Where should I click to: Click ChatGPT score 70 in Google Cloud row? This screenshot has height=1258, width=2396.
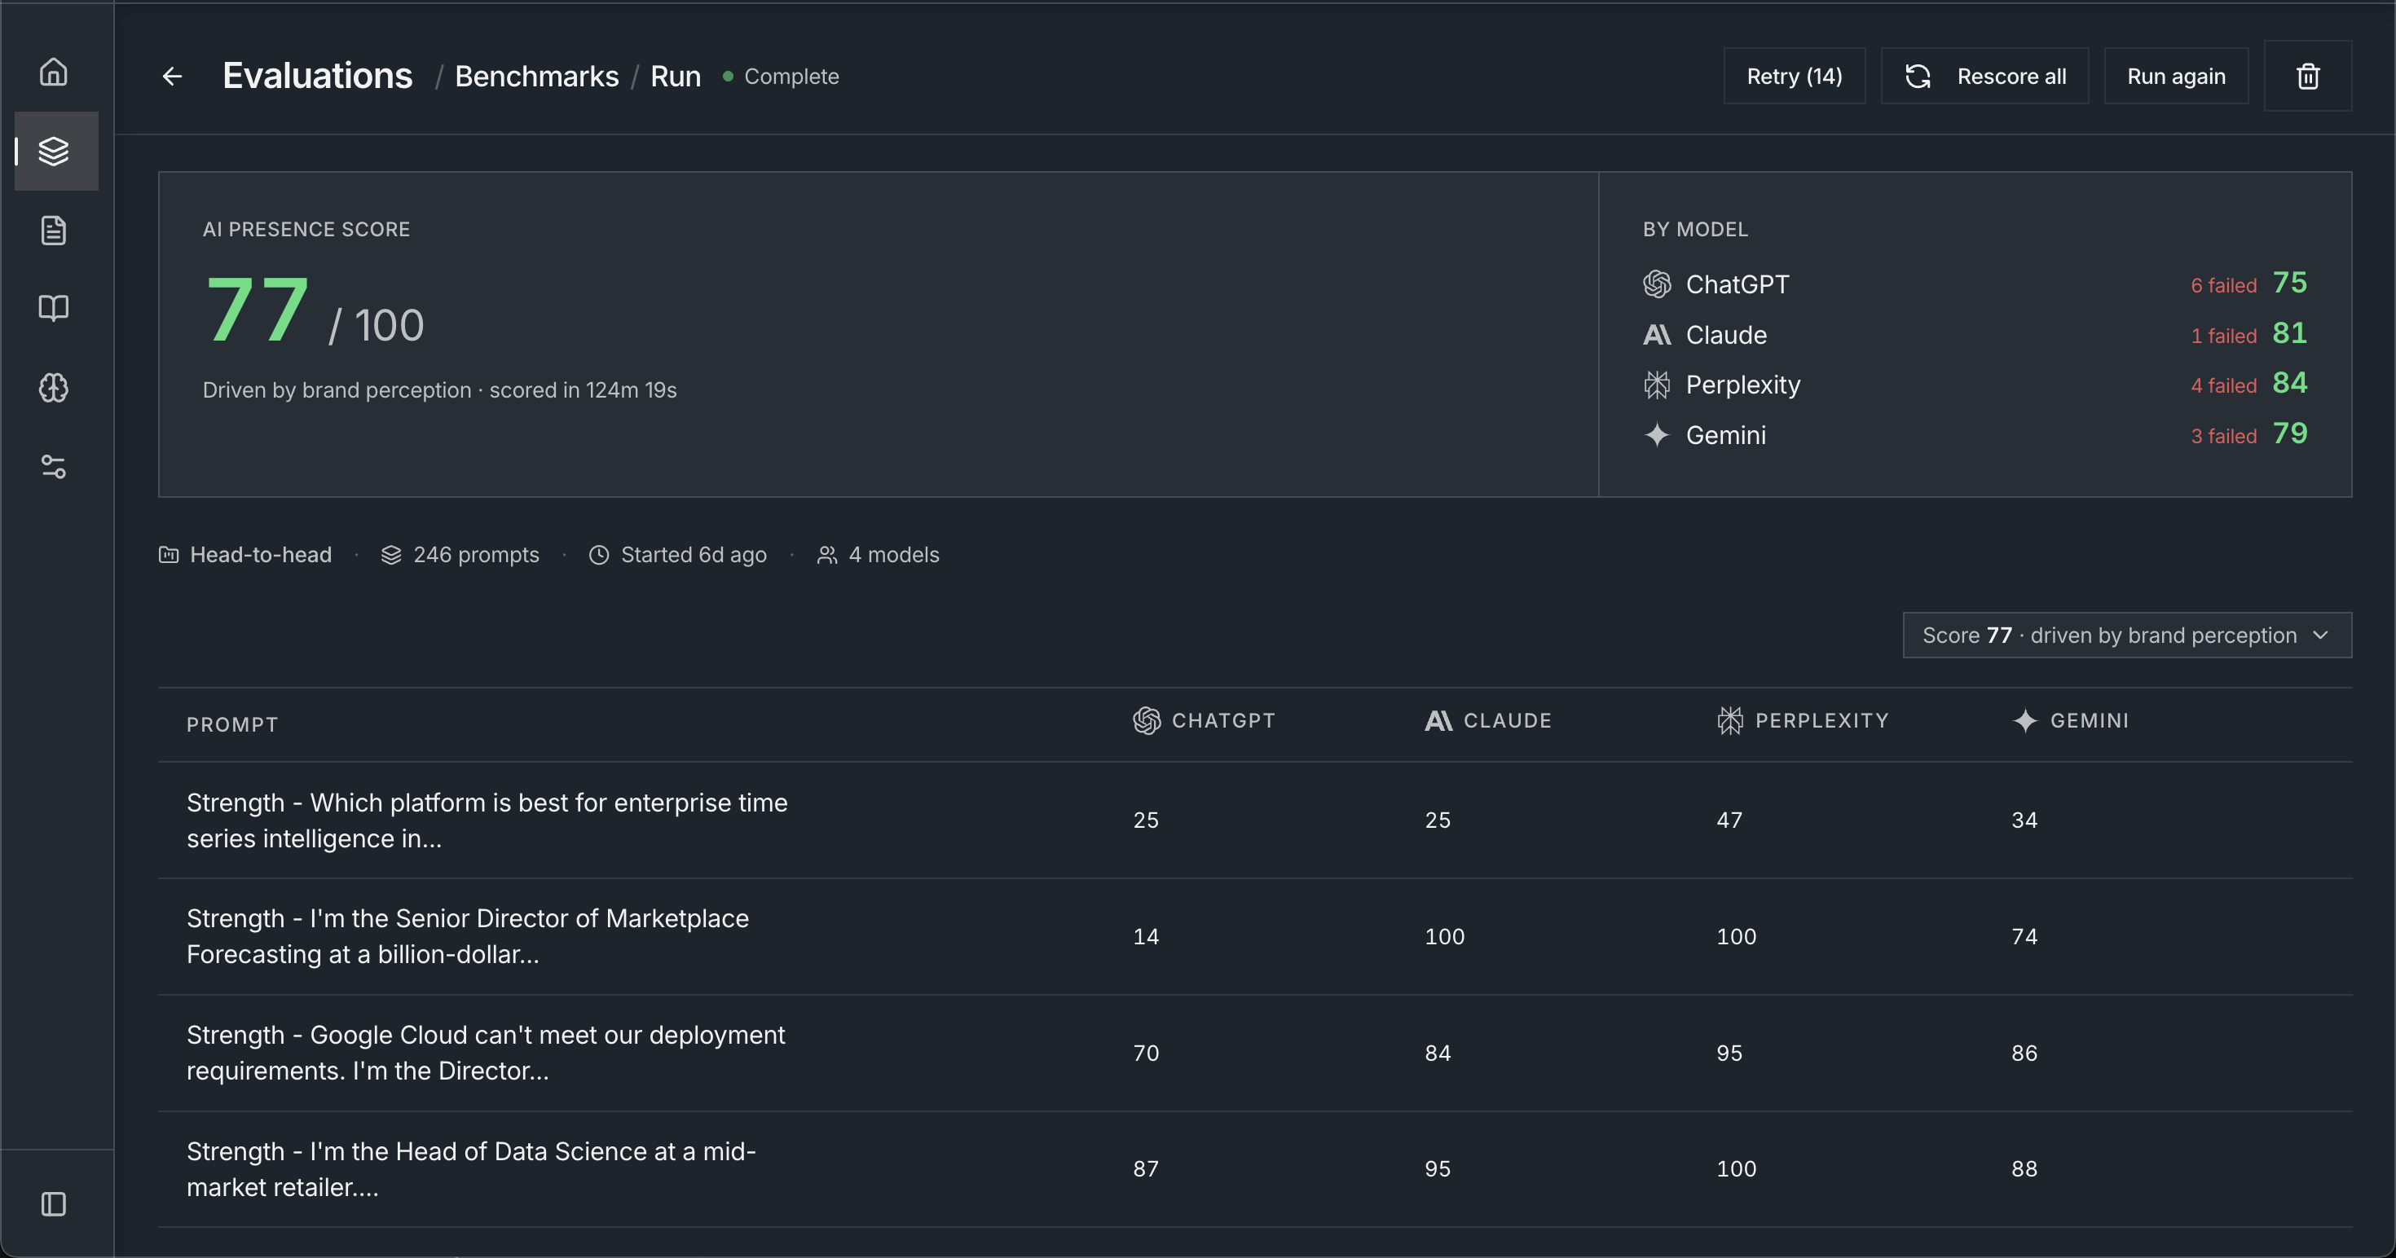1146,1053
